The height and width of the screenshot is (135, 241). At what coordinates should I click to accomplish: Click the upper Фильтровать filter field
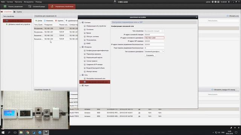point(223,21)
